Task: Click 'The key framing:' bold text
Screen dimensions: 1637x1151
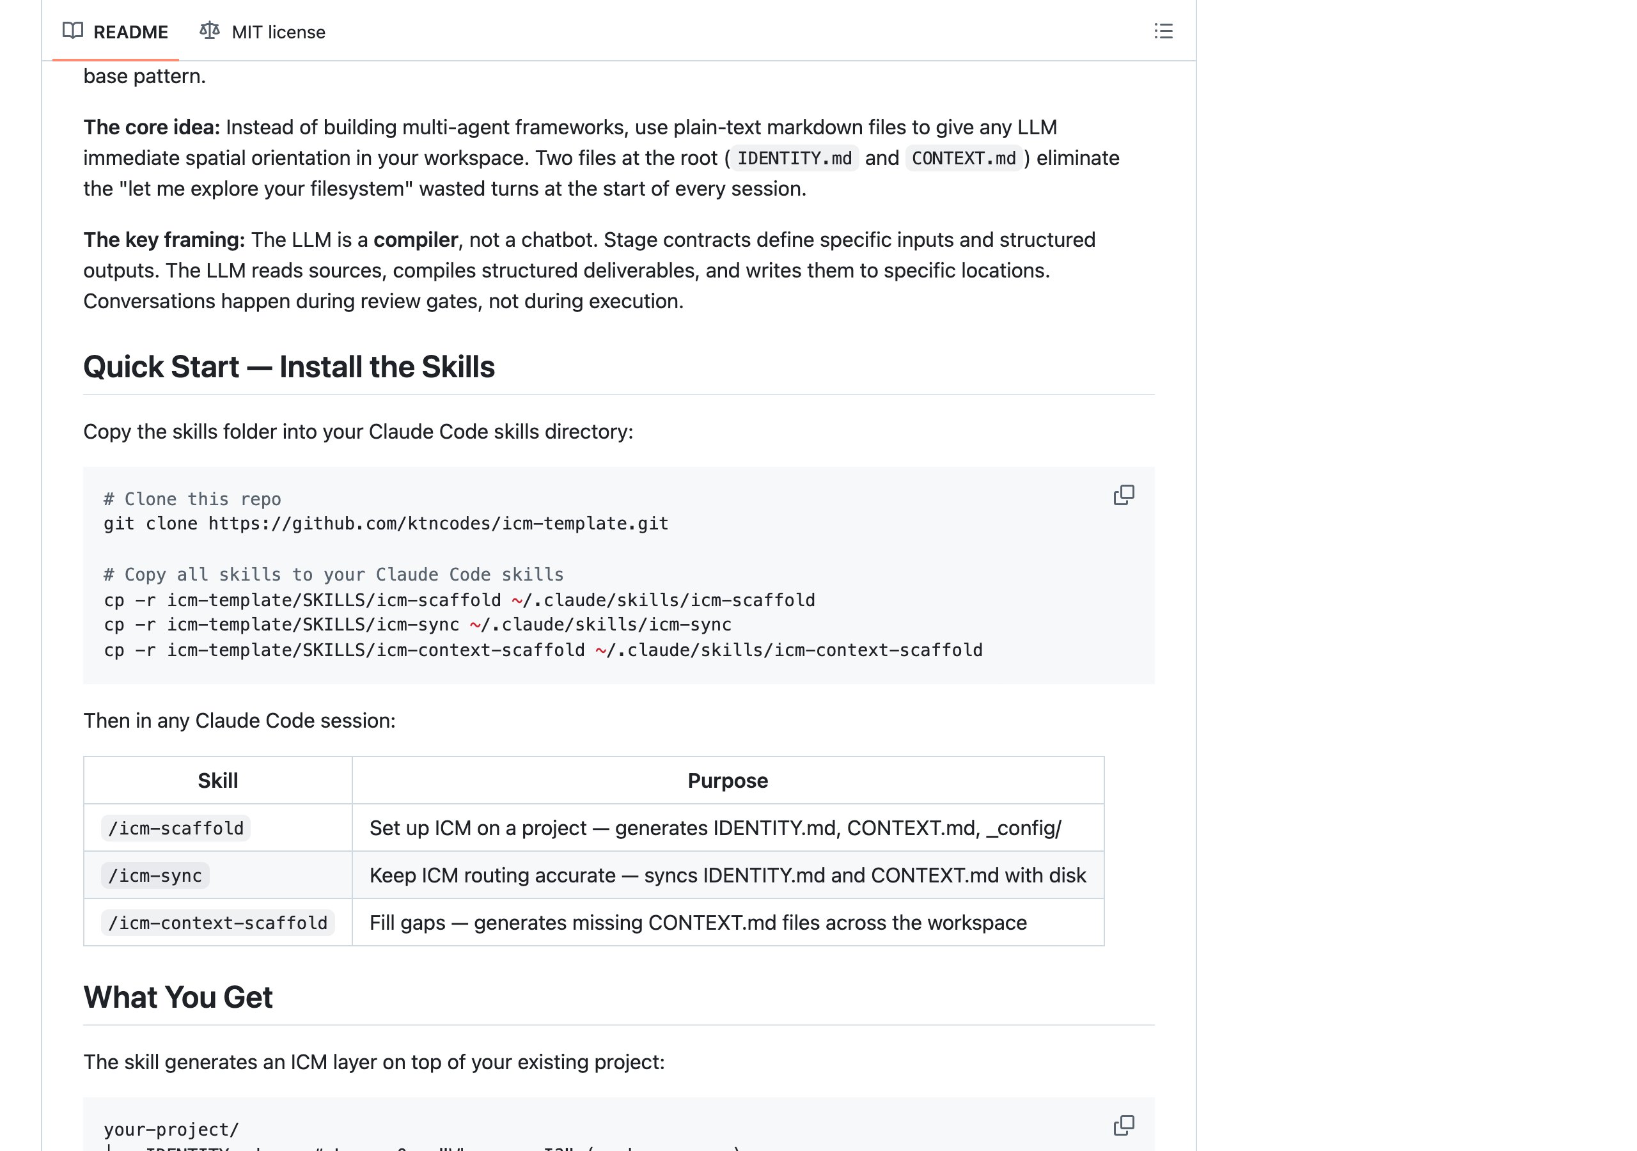Action: pyautogui.click(x=164, y=240)
